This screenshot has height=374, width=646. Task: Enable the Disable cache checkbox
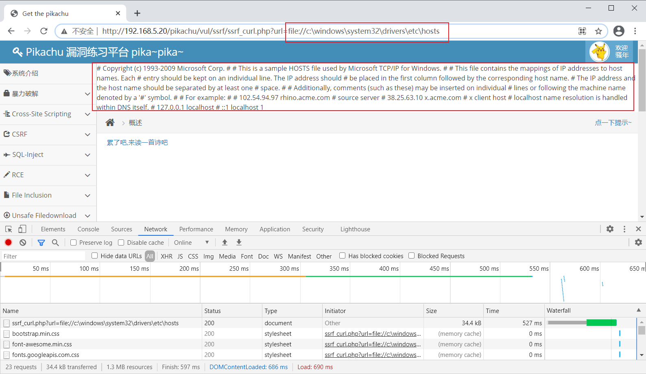click(121, 243)
